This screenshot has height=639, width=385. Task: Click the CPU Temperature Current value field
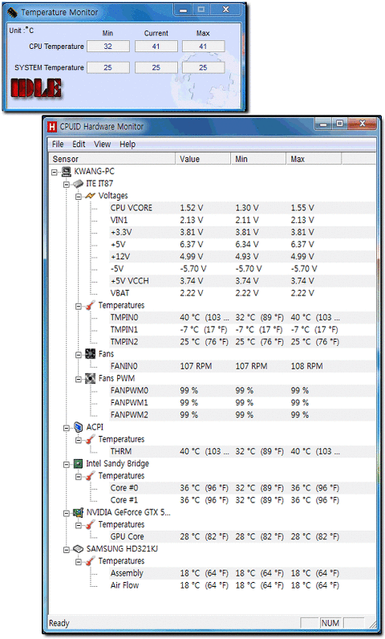pos(156,47)
